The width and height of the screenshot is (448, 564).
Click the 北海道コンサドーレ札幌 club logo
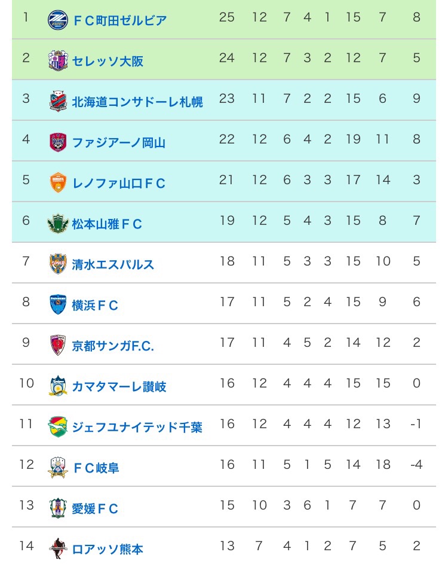pyautogui.click(x=58, y=101)
